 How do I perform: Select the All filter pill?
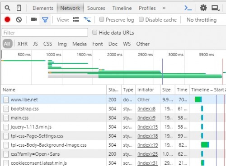[7, 44]
